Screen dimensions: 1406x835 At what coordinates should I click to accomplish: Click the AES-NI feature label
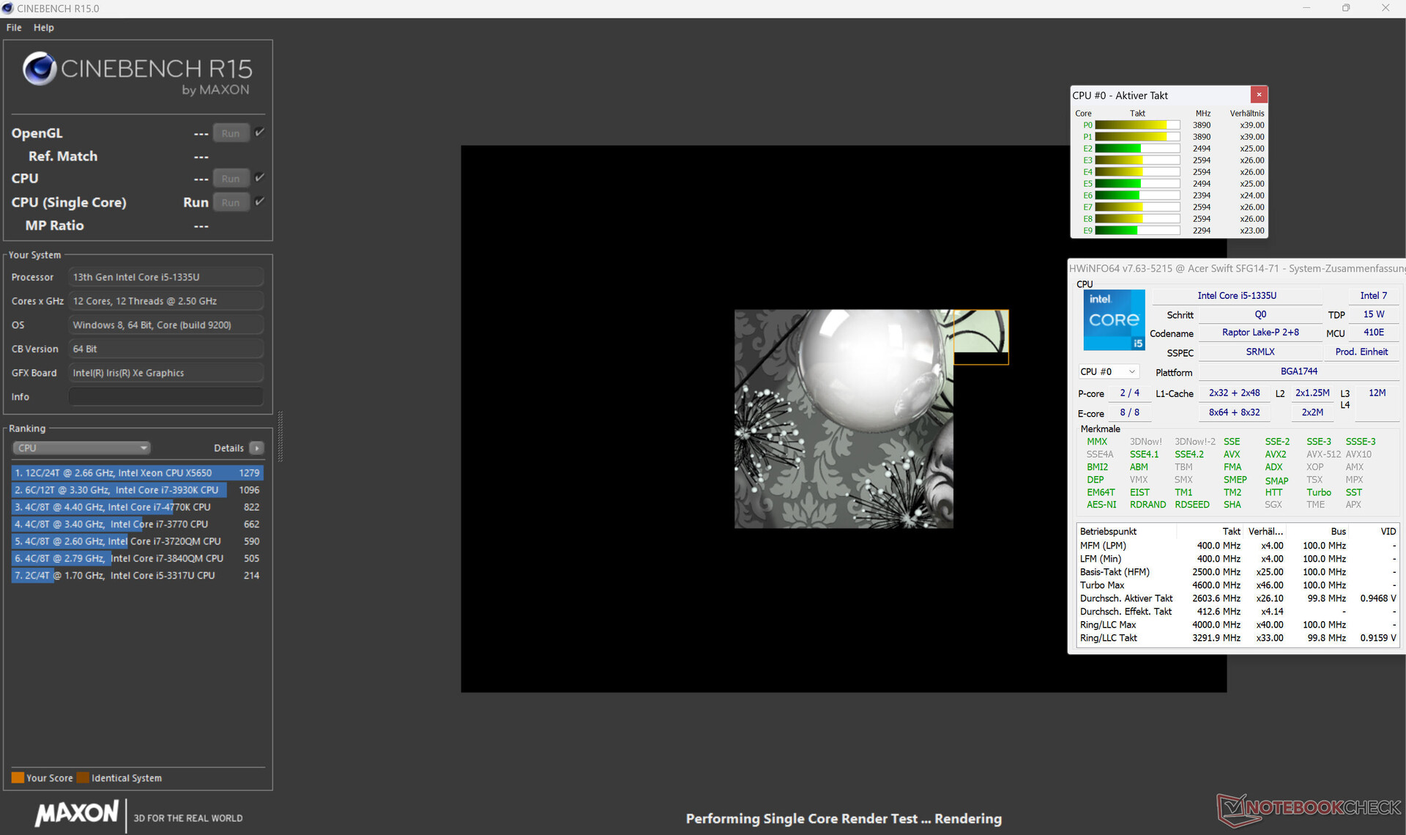click(1101, 505)
